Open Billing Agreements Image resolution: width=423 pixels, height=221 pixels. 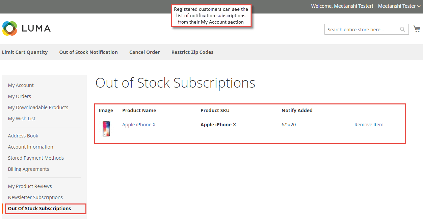pyautogui.click(x=29, y=169)
